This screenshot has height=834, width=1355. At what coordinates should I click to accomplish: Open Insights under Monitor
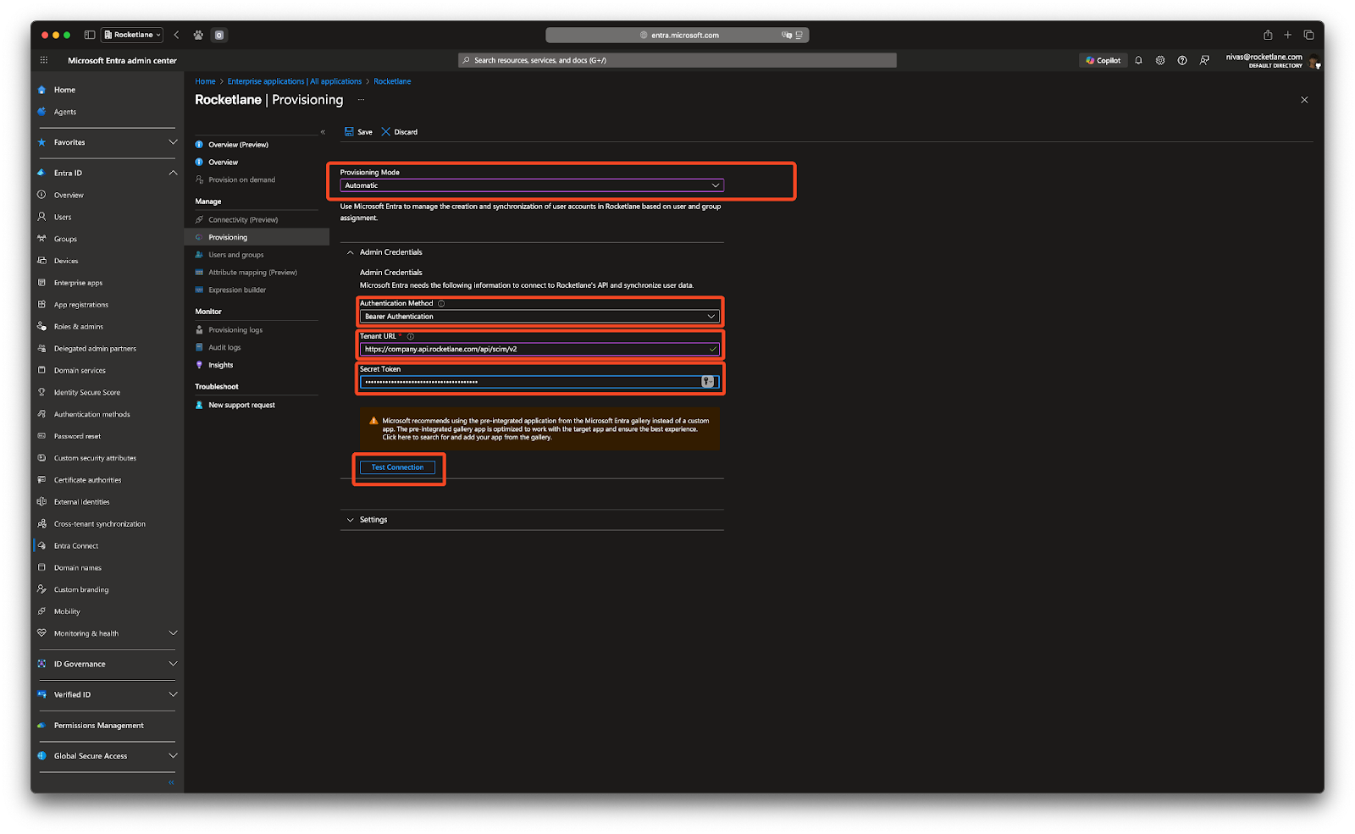220,366
